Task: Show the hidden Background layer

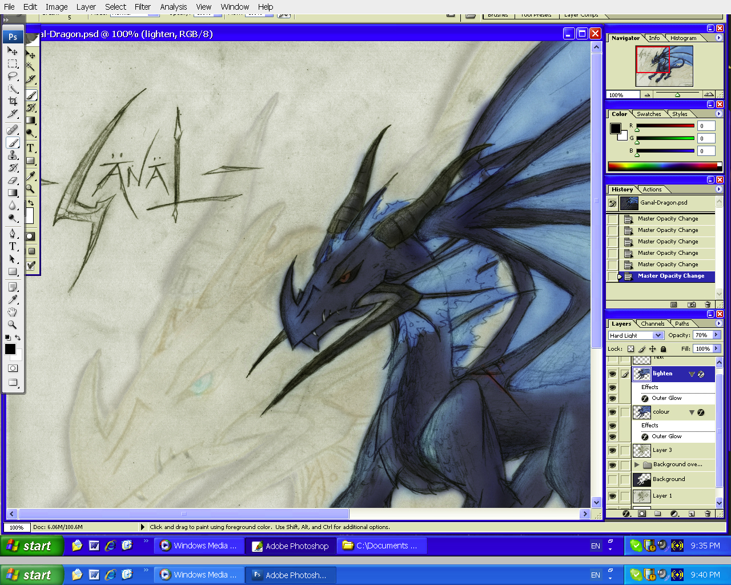Action: (612, 479)
